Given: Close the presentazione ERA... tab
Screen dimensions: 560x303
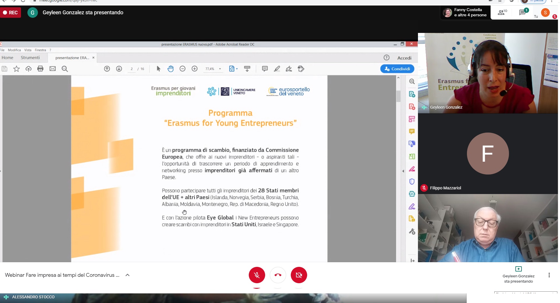Looking at the screenshot, I should [x=93, y=58].
